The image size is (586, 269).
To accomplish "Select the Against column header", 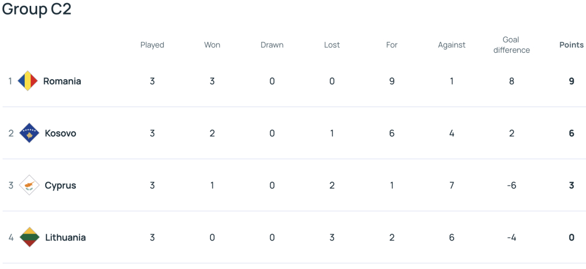I will pyautogui.click(x=452, y=45).
